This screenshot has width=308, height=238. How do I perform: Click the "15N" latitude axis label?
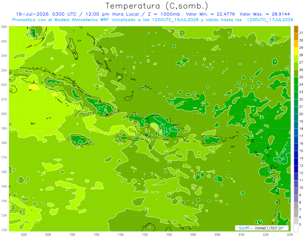(4, 186)
